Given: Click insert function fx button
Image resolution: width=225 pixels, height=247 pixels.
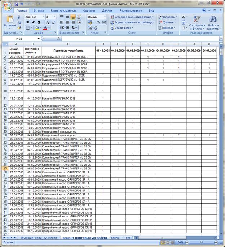Looking at the screenshot, I should tap(58, 39).
